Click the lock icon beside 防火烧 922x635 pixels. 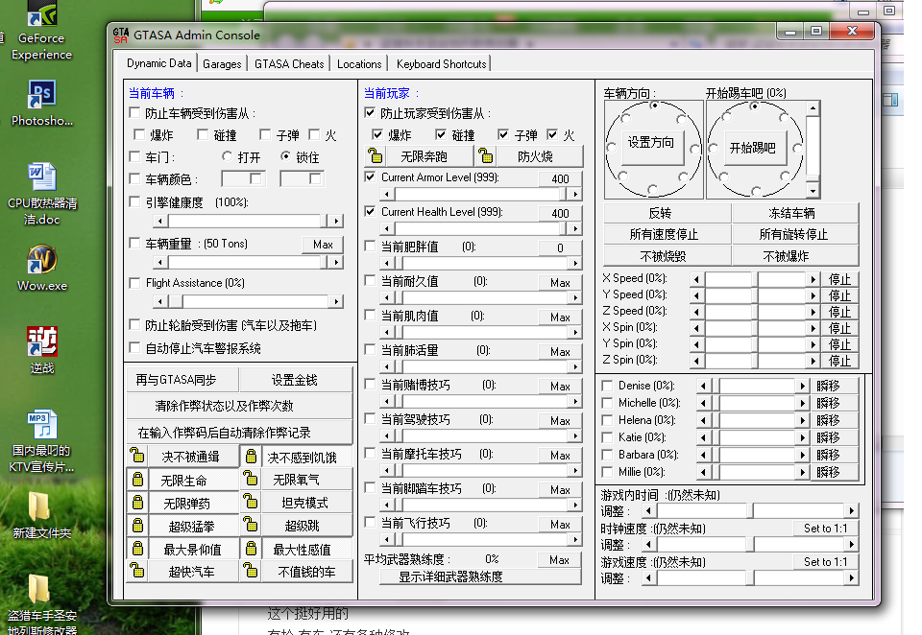[x=486, y=155]
